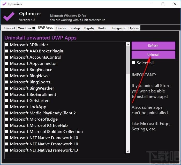Image resolution: width=181 pixels, height=165 pixels.
Task: Switch to the Options tab
Action: point(134,28)
